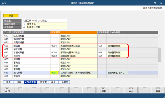Viewport: 165px width, 98px height.
Task: Click the 配賦名 field 共通工事（A1）より配賦
Action: tap(44, 21)
